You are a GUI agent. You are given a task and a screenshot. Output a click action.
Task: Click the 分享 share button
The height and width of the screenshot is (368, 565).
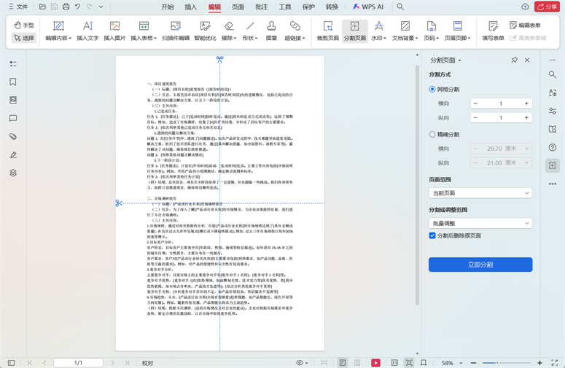(x=547, y=7)
